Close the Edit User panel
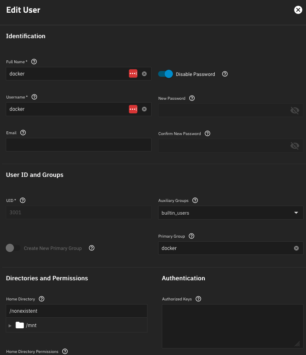The image size is (306, 355). [298, 10]
